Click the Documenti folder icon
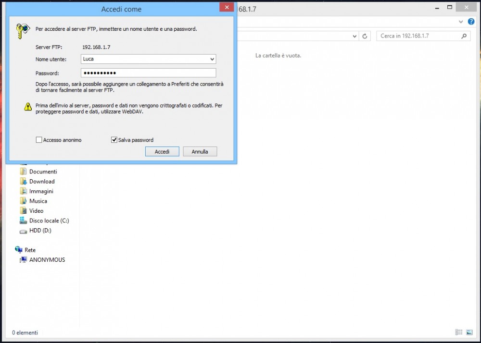This screenshot has width=481, height=343. [x=23, y=171]
